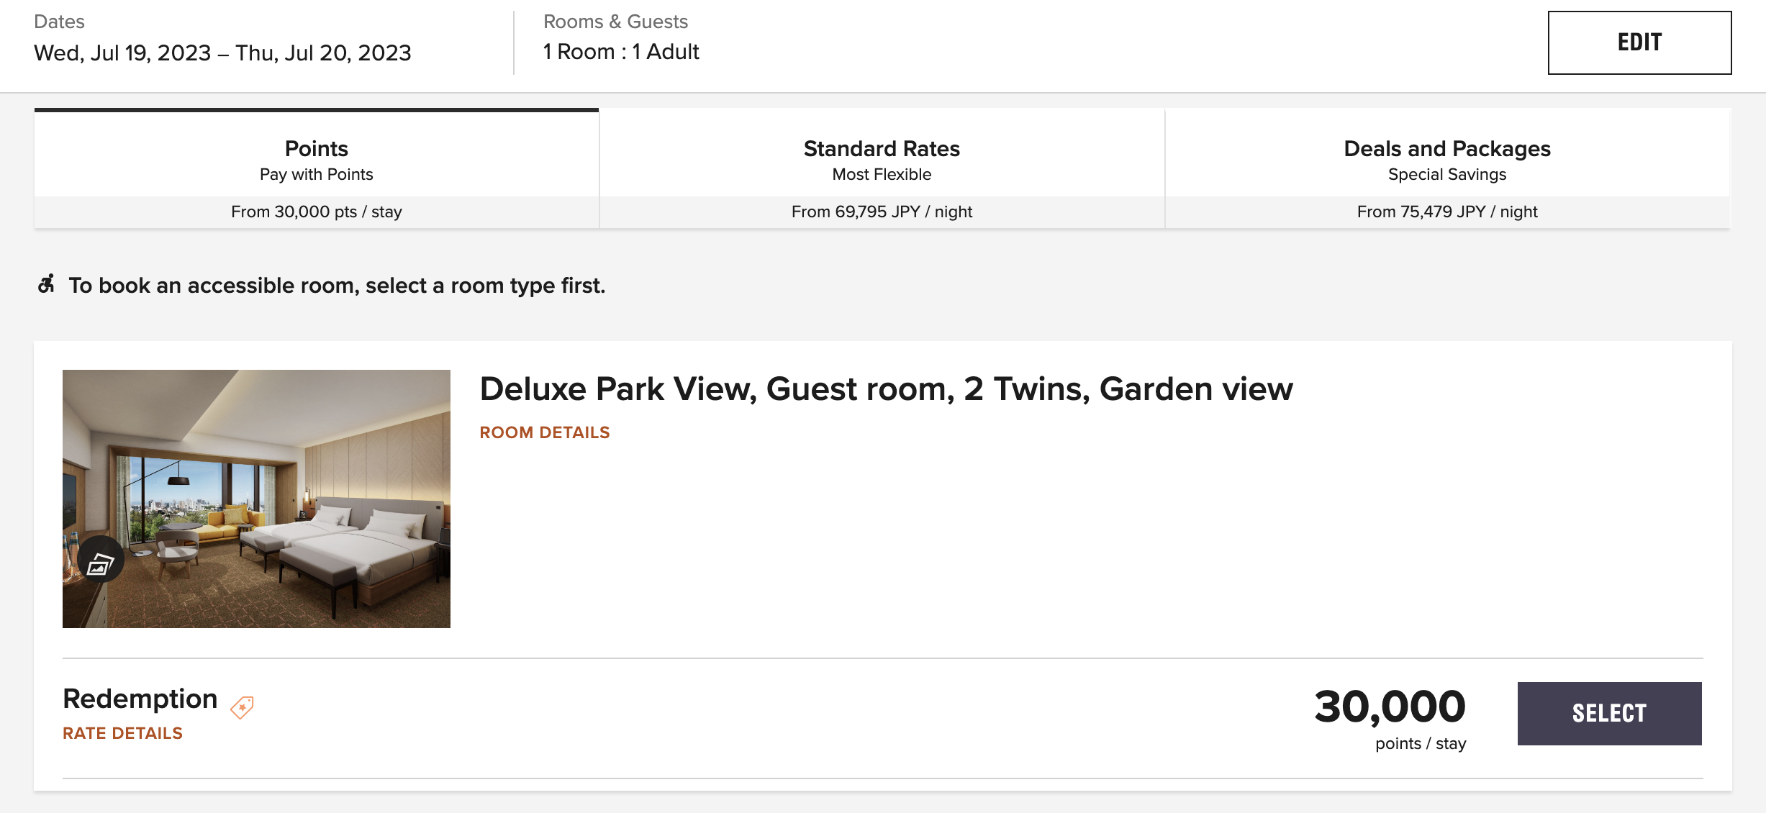This screenshot has height=813, width=1766.
Task: View the RATE DETAILS link
Action: click(x=122, y=733)
